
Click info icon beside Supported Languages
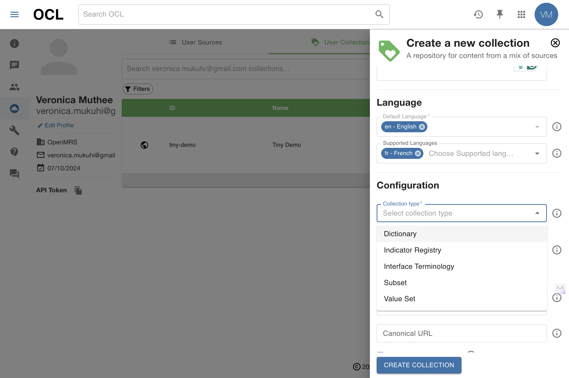(557, 153)
